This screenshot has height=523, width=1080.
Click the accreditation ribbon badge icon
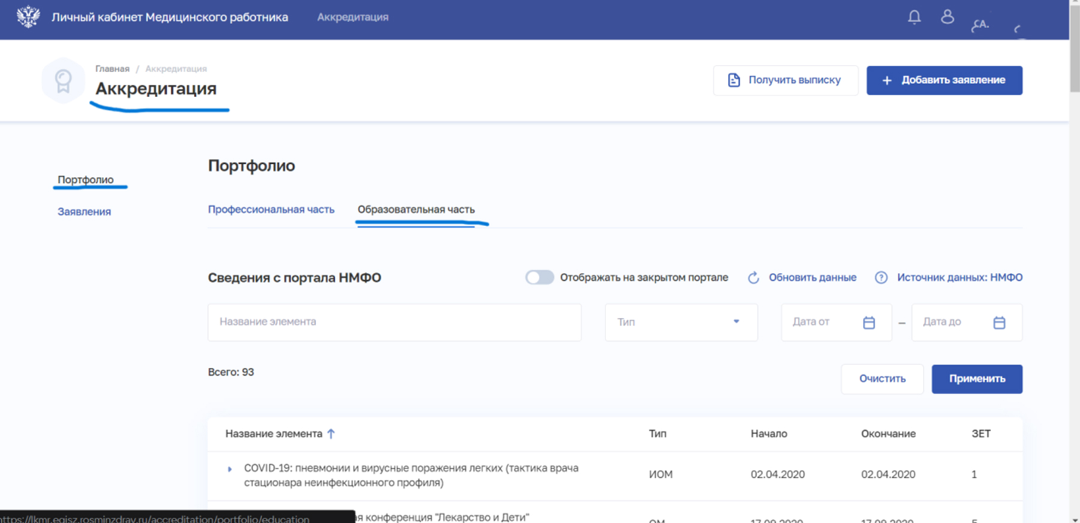63,81
